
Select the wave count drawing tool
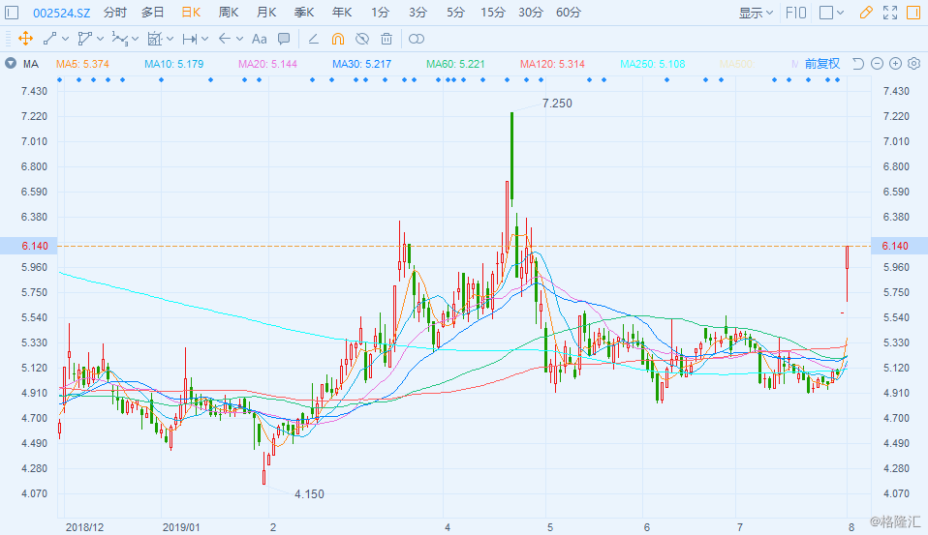[119, 39]
